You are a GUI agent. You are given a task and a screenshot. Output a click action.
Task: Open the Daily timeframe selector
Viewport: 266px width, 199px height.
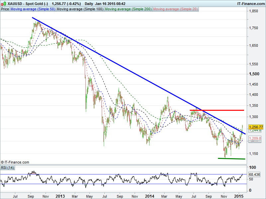tap(89, 4)
